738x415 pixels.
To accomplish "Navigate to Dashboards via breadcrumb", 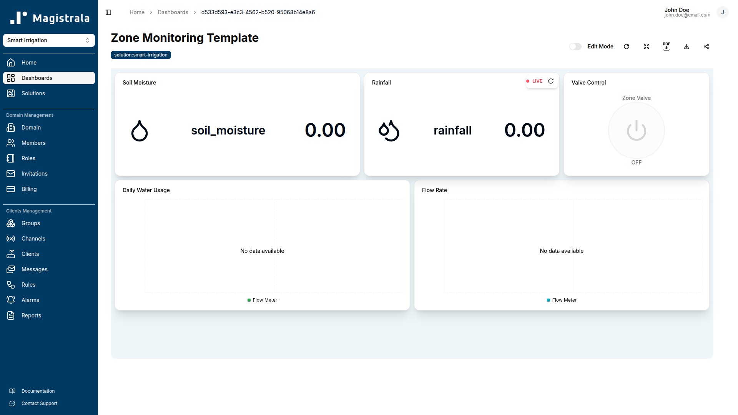I will tap(173, 12).
